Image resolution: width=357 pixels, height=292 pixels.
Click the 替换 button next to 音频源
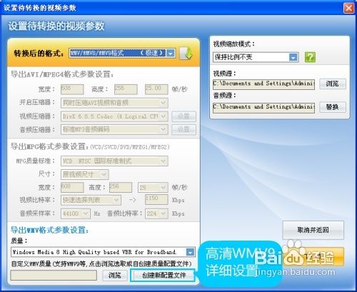pos(333,107)
